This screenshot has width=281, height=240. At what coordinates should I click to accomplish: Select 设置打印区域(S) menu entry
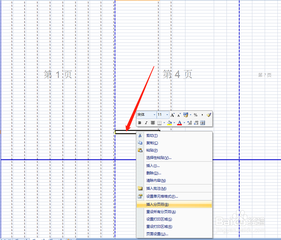tap(174, 219)
